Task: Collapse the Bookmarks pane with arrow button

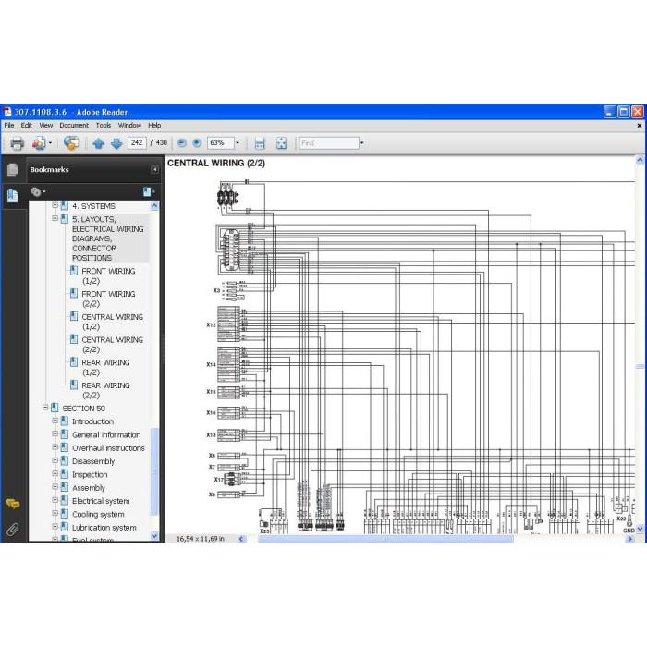Action: [x=154, y=169]
